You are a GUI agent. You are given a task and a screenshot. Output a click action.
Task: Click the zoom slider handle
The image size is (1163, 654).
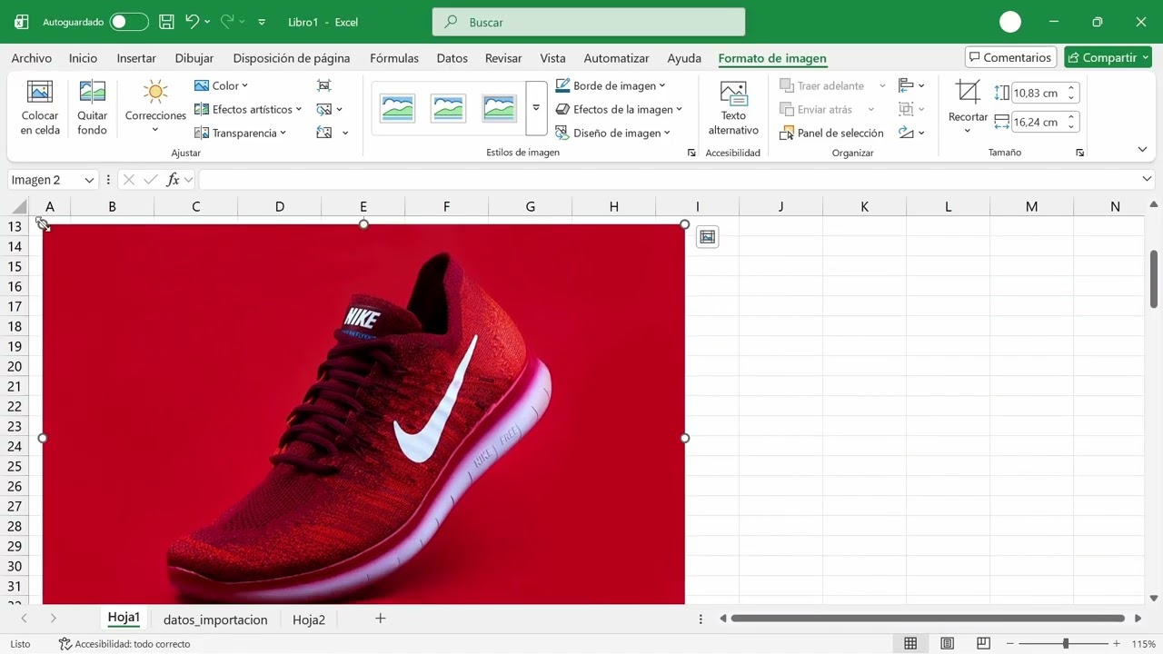1066,644
